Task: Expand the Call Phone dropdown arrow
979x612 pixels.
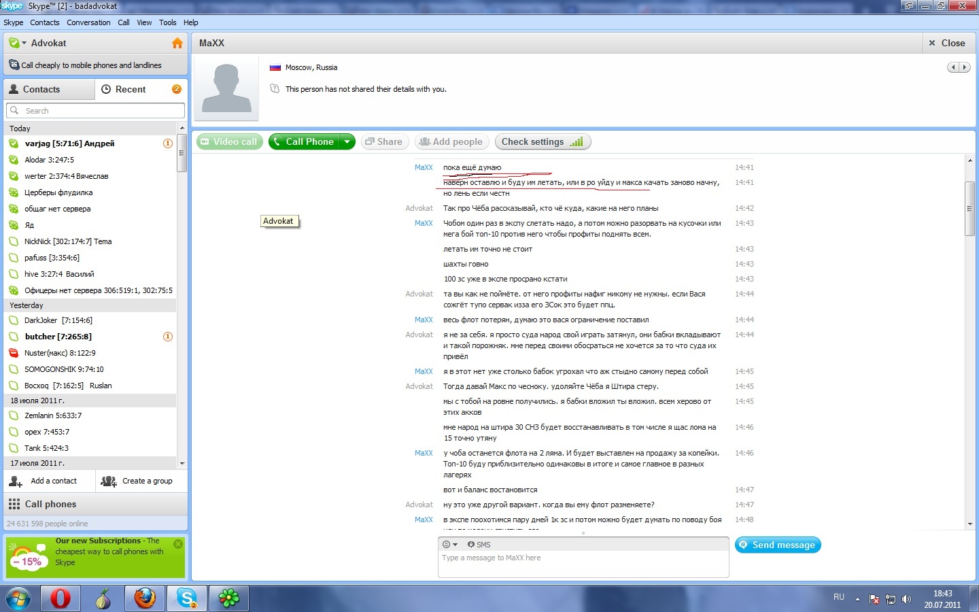Action: [x=347, y=141]
